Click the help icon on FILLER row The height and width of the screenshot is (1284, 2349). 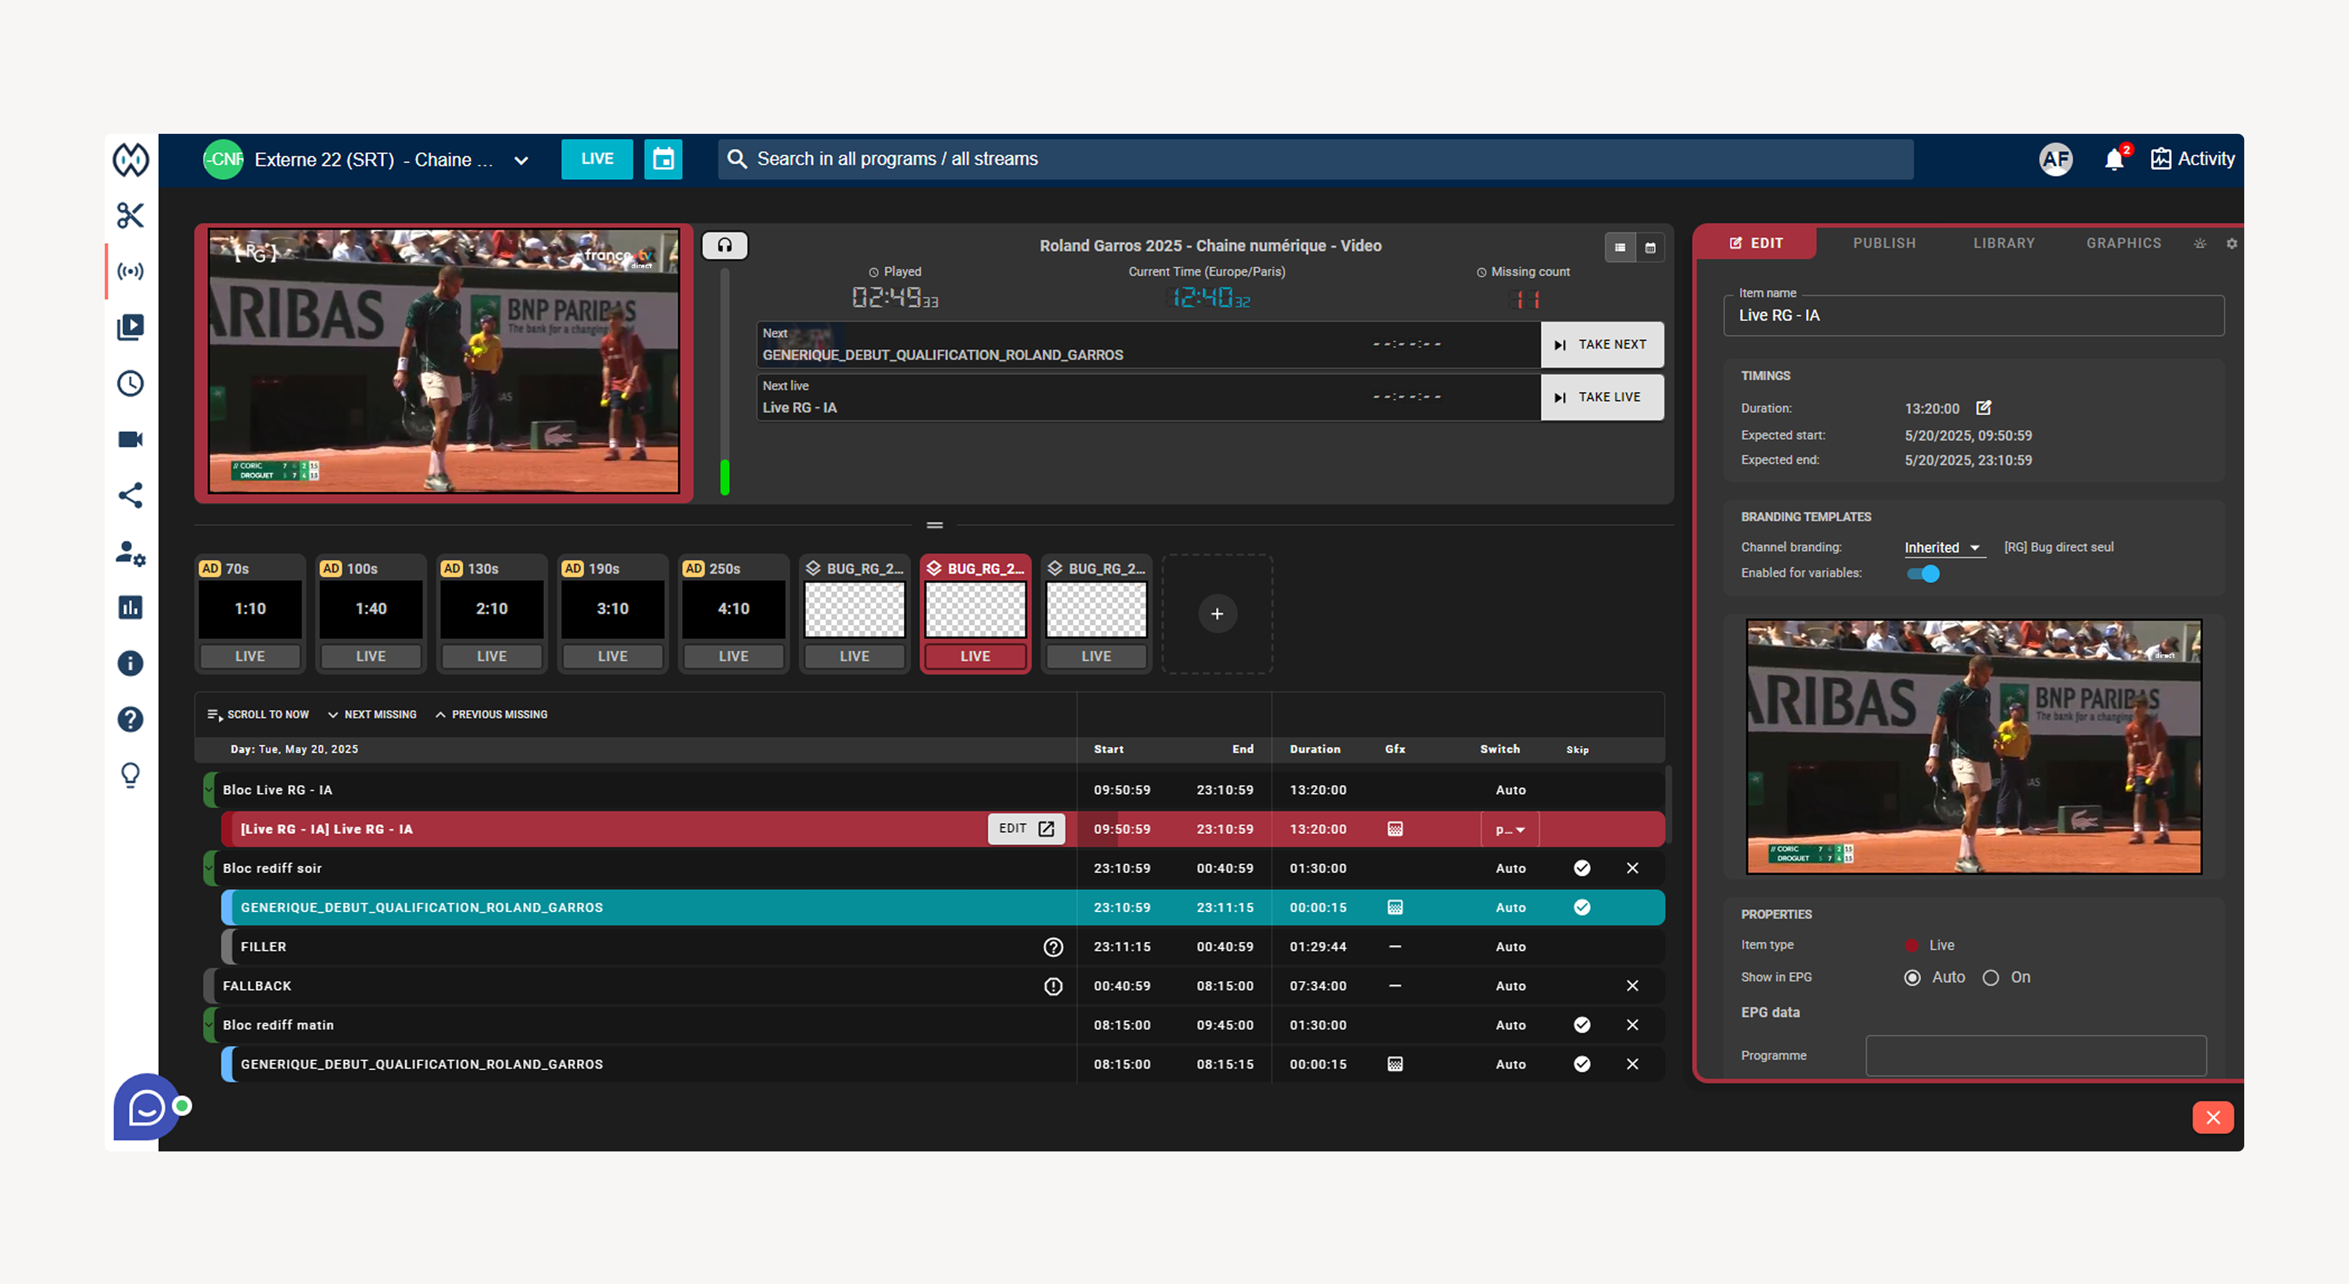(1053, 946)
